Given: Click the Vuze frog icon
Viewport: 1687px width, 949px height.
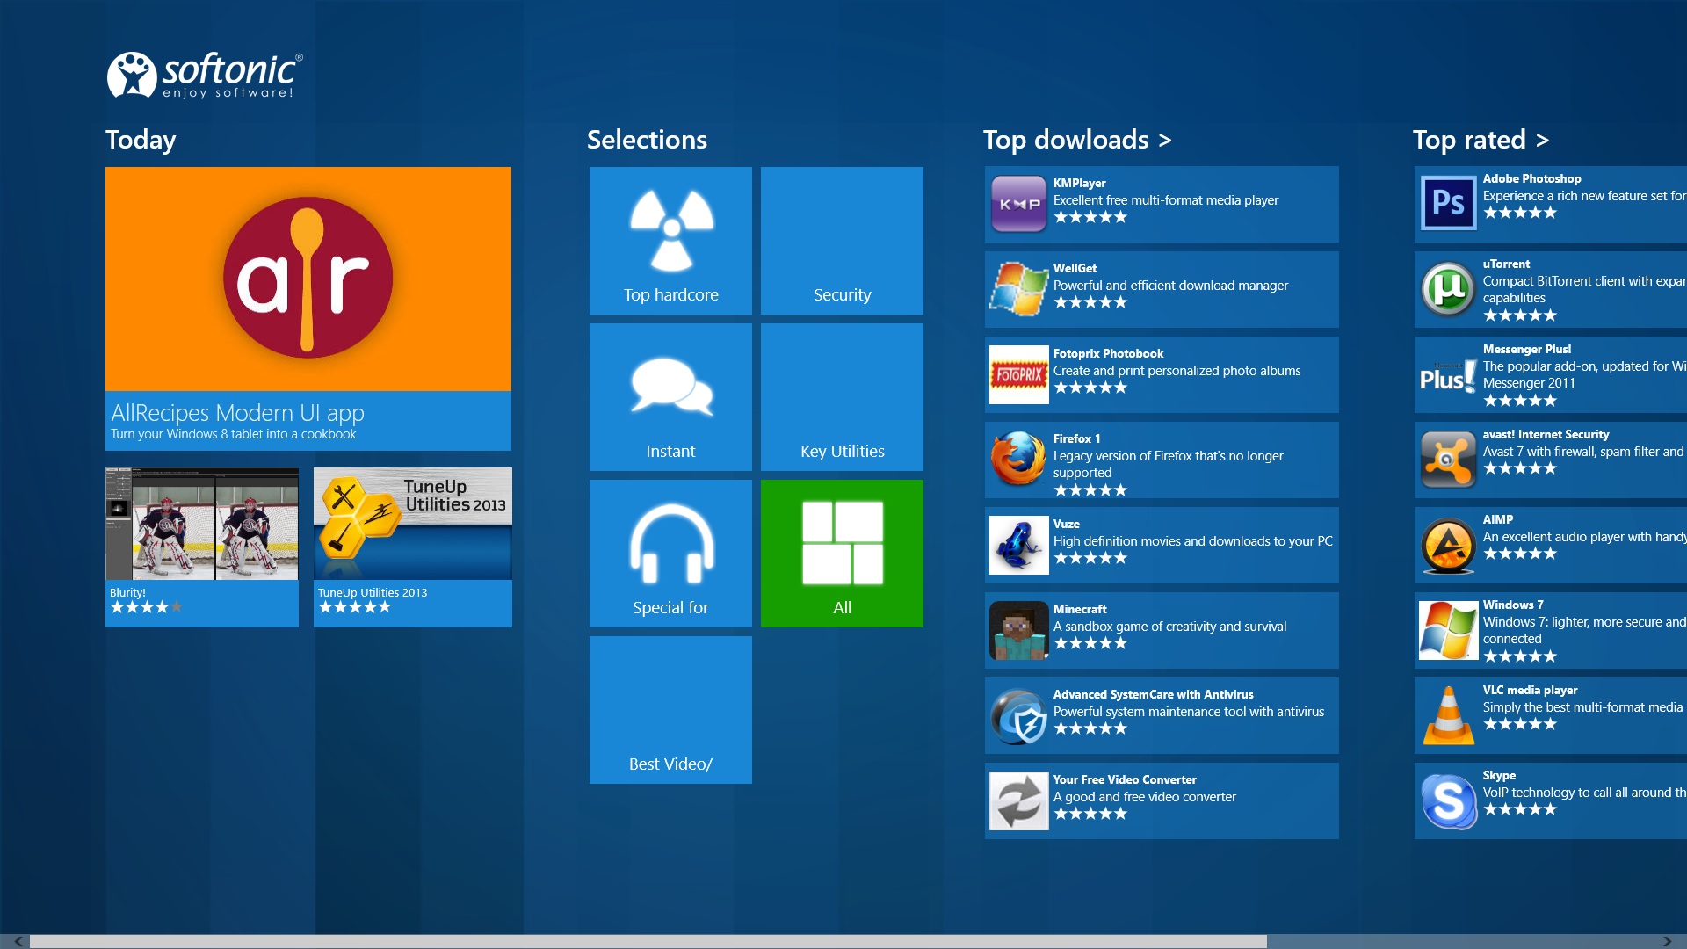Looking at the screenshot, I should (1018, 545).
